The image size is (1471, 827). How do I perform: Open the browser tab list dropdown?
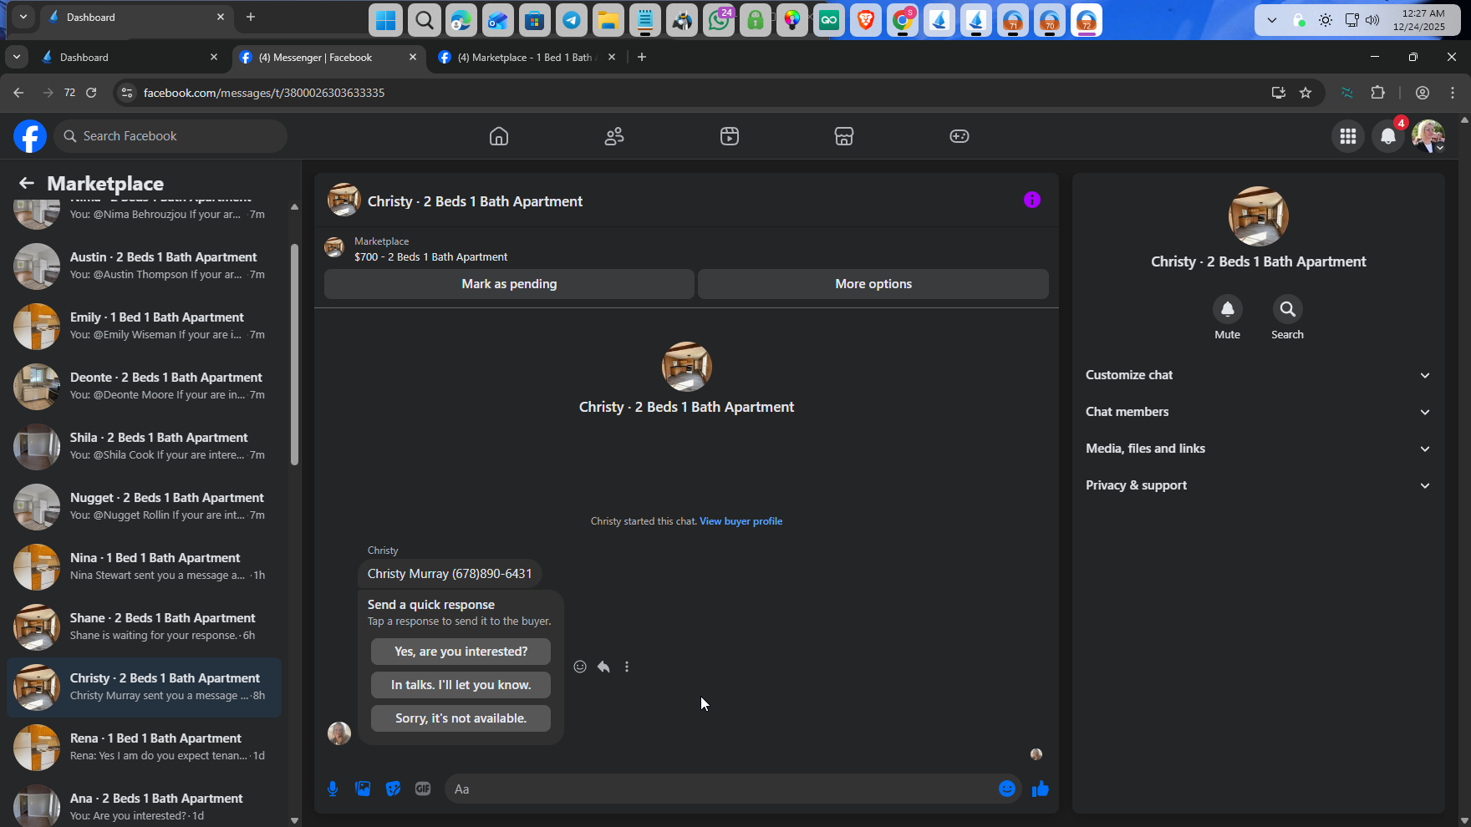tap(17, 57)
